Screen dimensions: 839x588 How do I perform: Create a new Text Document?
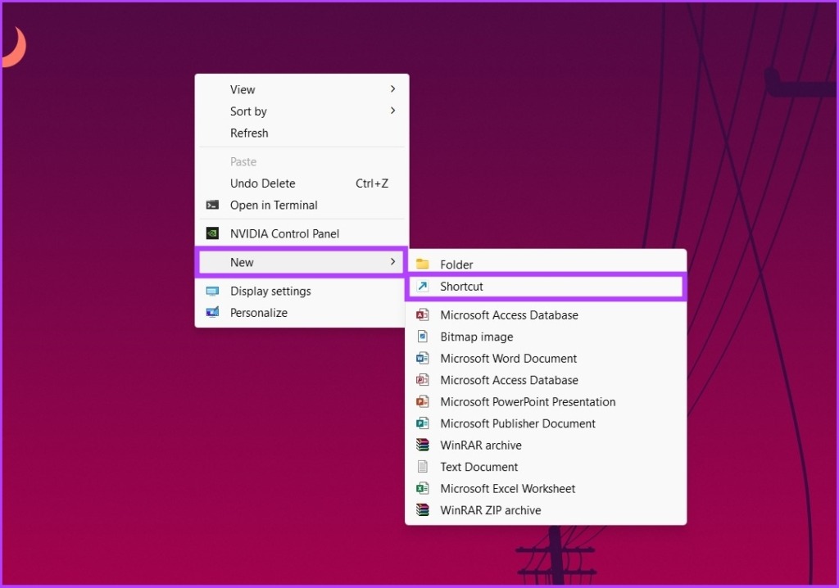point(546,467)
